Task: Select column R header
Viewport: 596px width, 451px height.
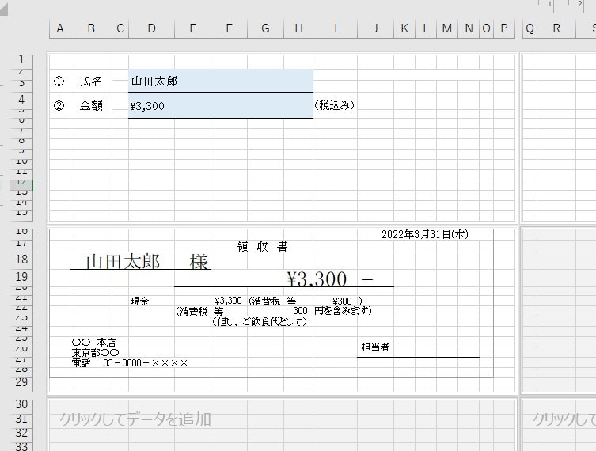Action: tap(556, 28)
